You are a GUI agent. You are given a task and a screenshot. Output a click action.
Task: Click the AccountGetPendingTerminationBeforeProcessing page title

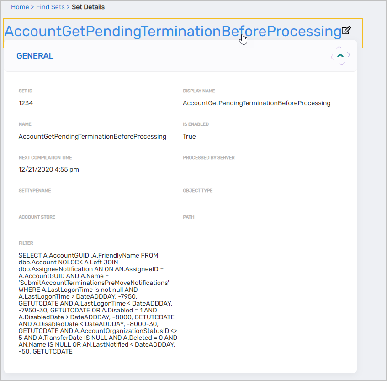tap(173, 32)
